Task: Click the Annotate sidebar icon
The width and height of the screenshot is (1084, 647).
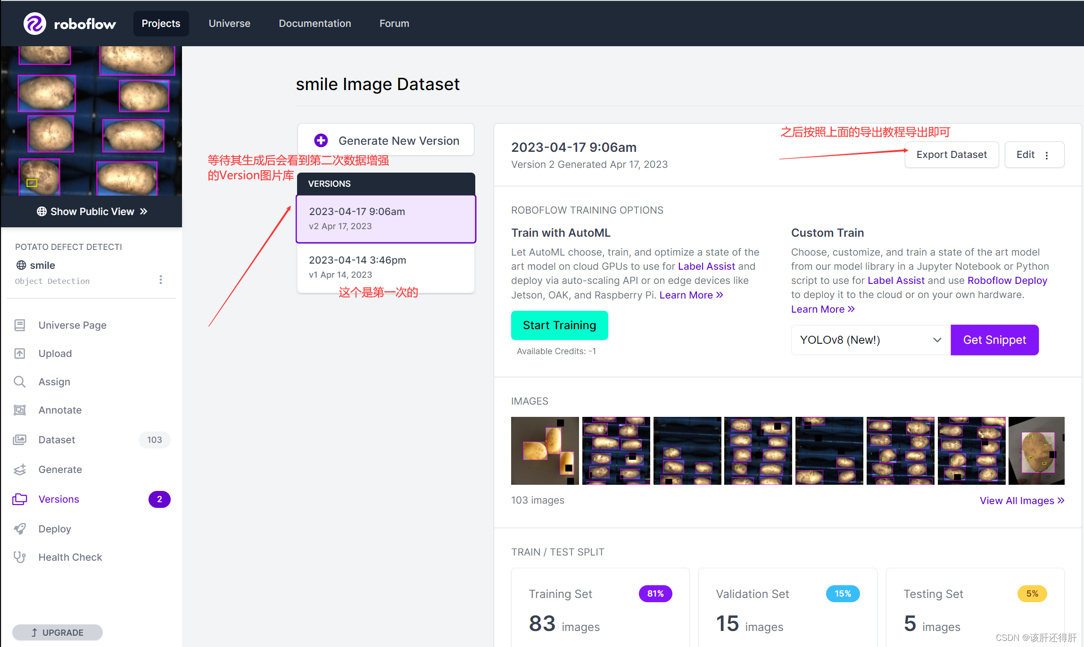Action: pyautogui.click(x=20, y=410)
